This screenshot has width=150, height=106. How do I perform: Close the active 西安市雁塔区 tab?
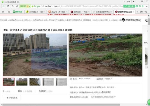click(133, 12)
